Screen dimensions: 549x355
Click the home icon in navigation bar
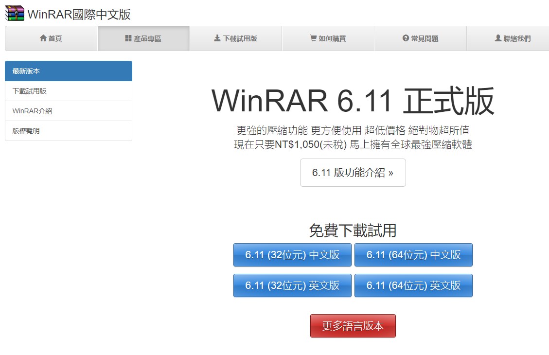[43, 38]
